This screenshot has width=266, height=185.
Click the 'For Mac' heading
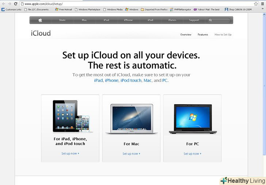131,144
